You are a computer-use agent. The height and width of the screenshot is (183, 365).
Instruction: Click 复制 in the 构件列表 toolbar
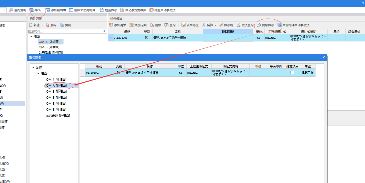[x=65, y=25]
